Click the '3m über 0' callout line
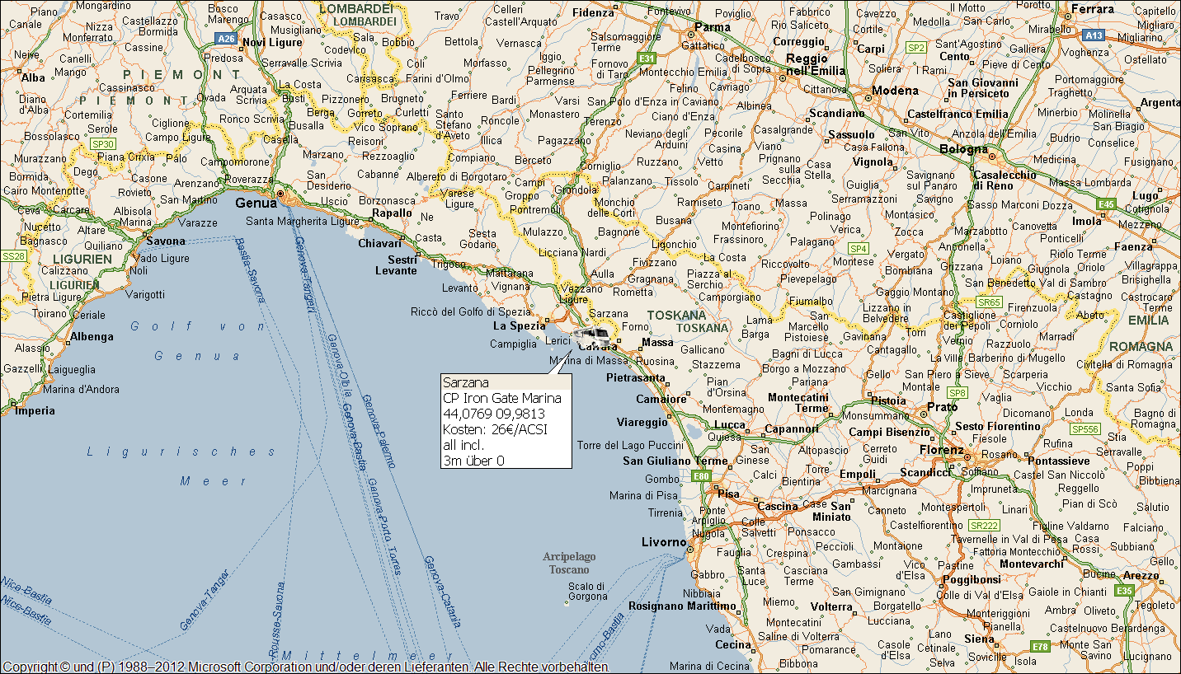The width and height of the screenshot is (1181, 674). click(x=473, y=461)
